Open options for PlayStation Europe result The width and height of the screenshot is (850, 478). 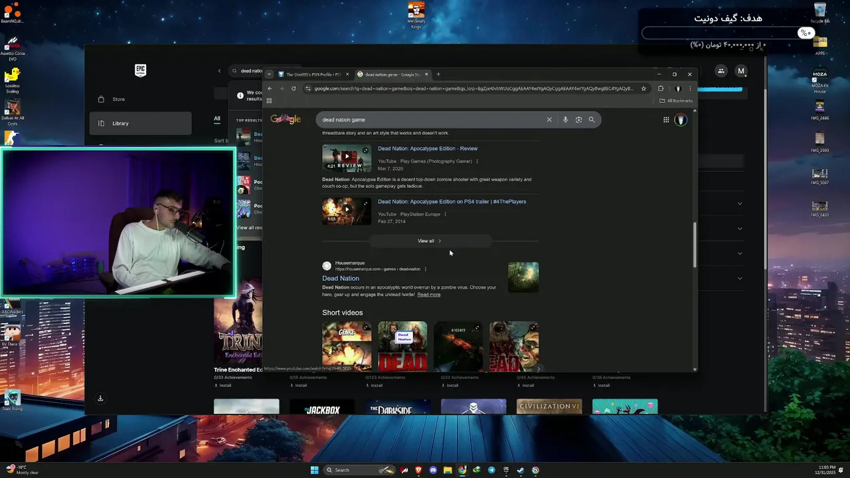445,214
